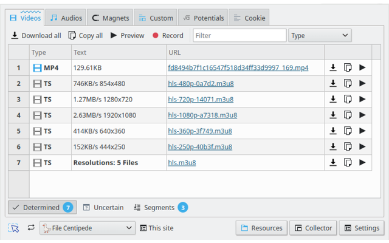Download the MP4 video in row 1

tap(333, 67)
